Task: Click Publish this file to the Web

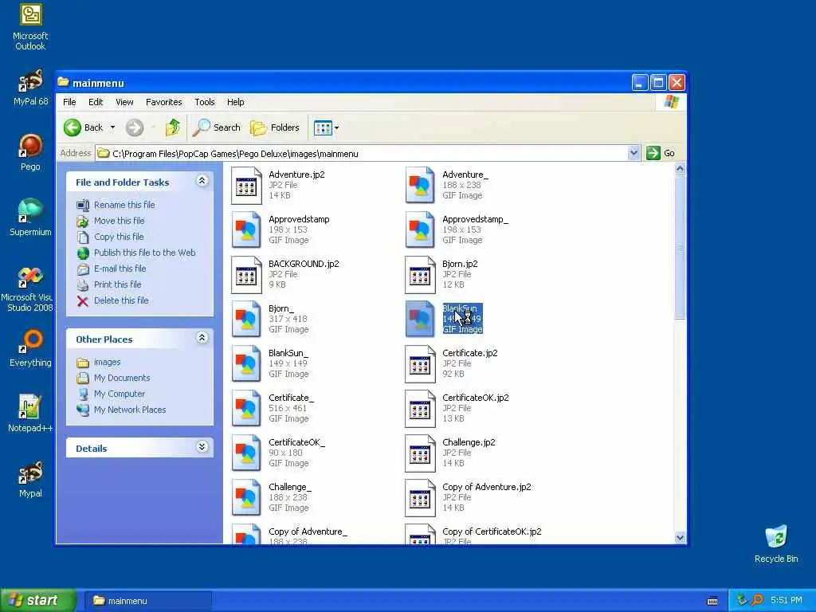Action: [145, 253]
